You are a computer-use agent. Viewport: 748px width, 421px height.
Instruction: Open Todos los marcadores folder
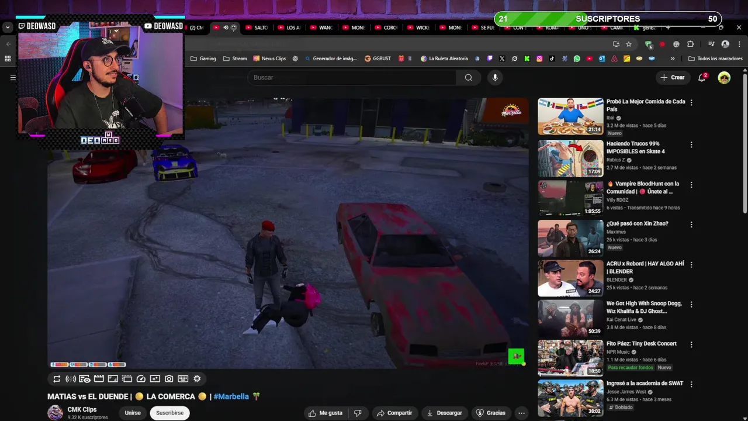tap(715, 58)
